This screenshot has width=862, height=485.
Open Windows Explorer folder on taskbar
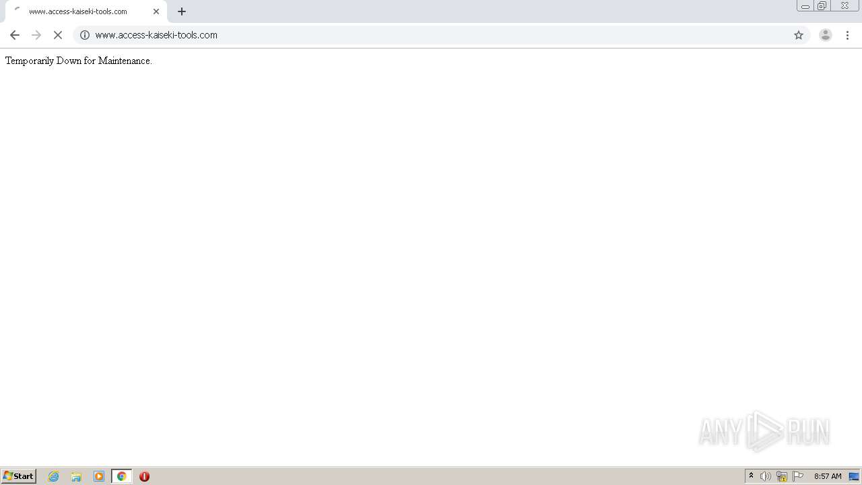click(76, 476)
